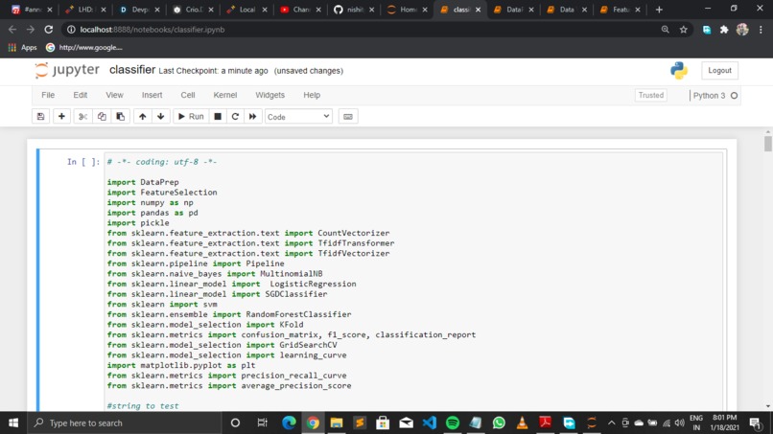
Task: Toggle the Trusted notebook indicator
Action: tap(651, 95)
